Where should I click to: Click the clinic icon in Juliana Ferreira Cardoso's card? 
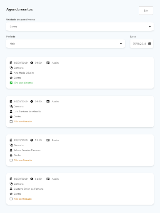pos(11,155)
